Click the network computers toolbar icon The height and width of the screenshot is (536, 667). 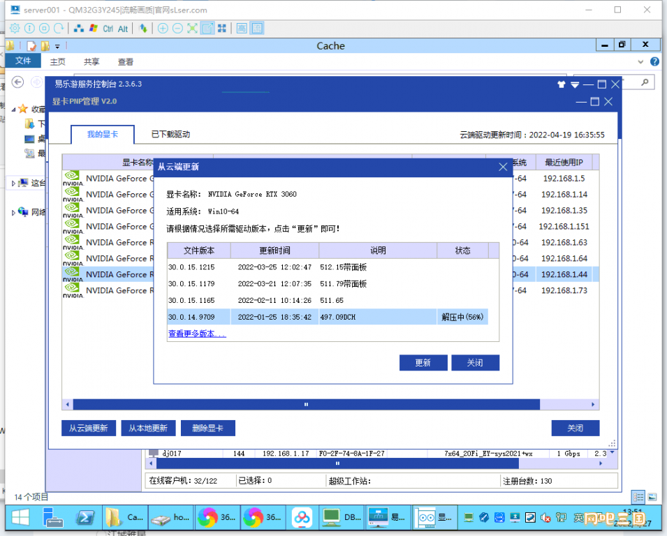pos(79,29)
